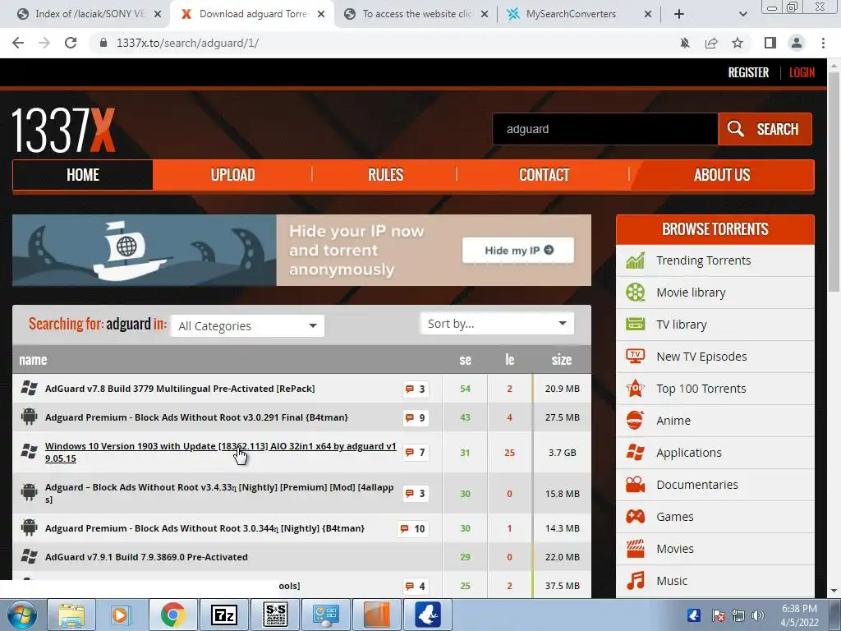Image resolution: width=841 pixels, height=631 pixels.
Task: Open the All Categories dropdown
Action: 247,326
